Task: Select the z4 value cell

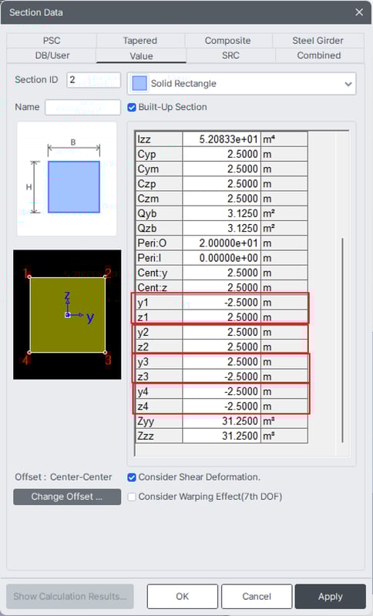Action: click(222, 407)
